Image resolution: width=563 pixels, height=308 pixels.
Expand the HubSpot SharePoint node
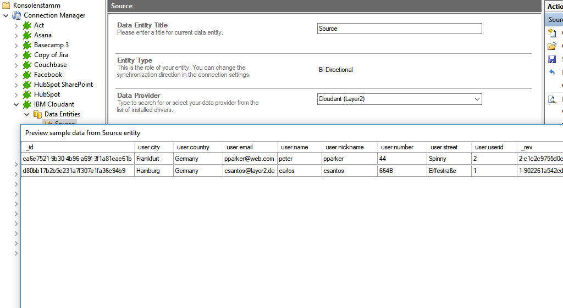point(16,85)
